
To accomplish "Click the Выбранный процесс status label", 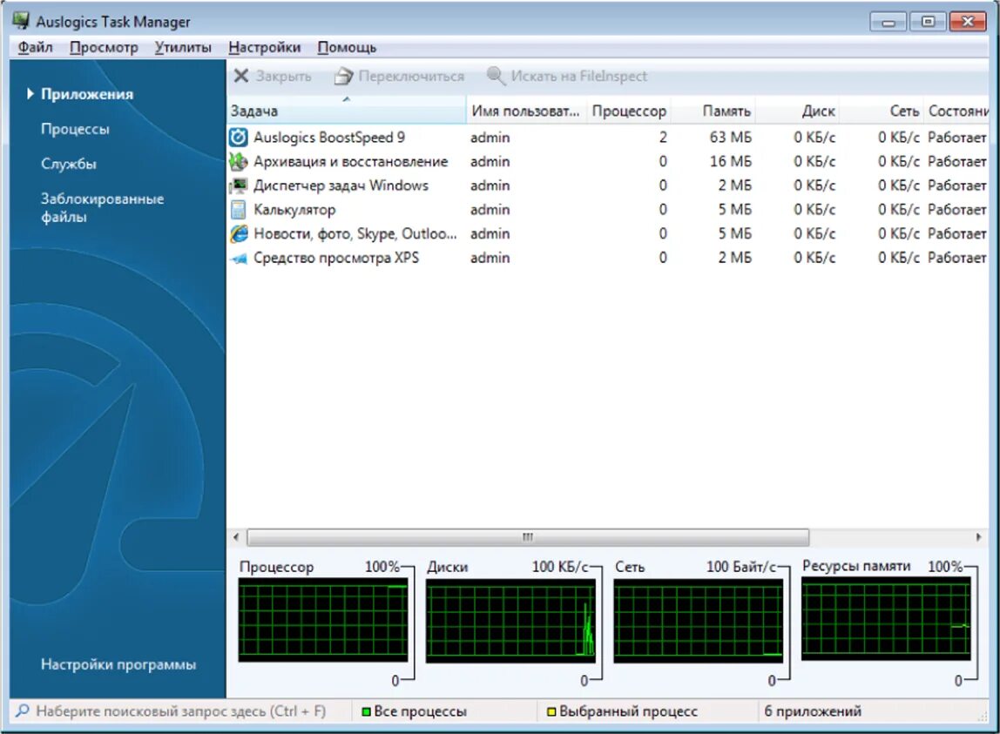I will pyautogui.click(x=628, y=711).
